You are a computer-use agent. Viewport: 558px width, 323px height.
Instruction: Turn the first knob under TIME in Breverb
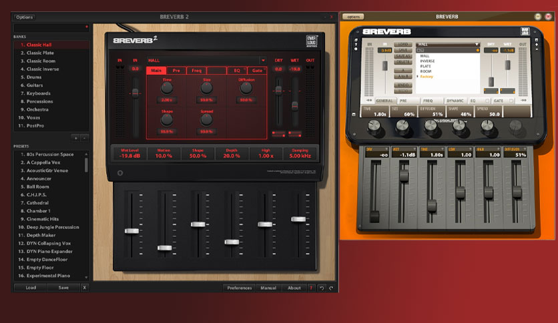(x=374, y=125)
